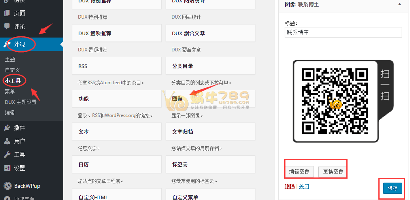410x200 pixels.
Task: Click the Plugins plug icon
Action: pyautogui.click(x=7, y=128)
